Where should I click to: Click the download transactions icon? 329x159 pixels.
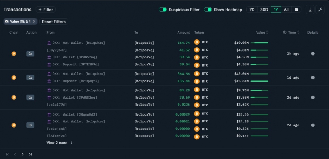click(x=310, y=10)
